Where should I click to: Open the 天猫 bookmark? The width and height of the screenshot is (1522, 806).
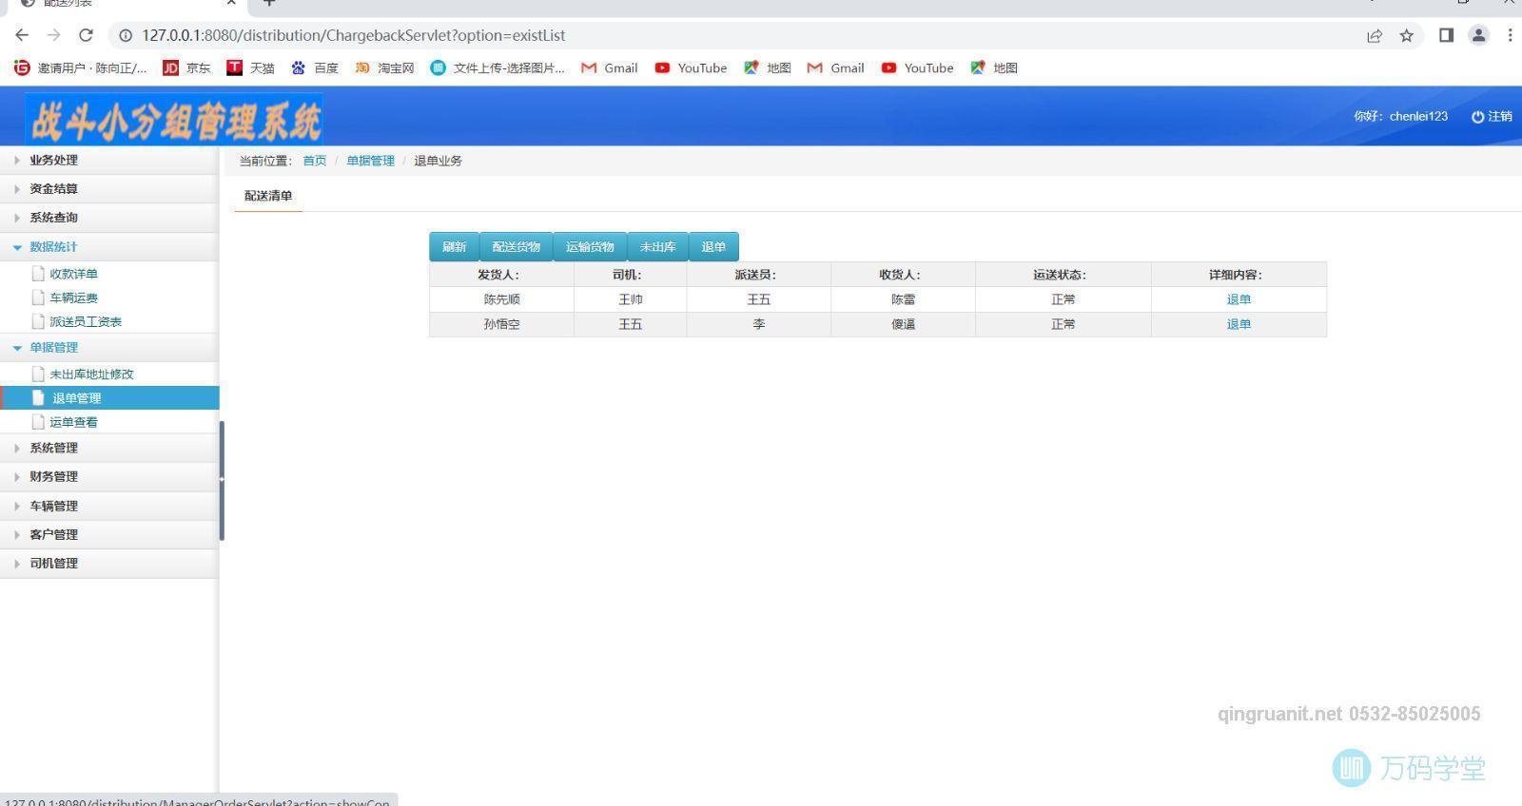251,67
